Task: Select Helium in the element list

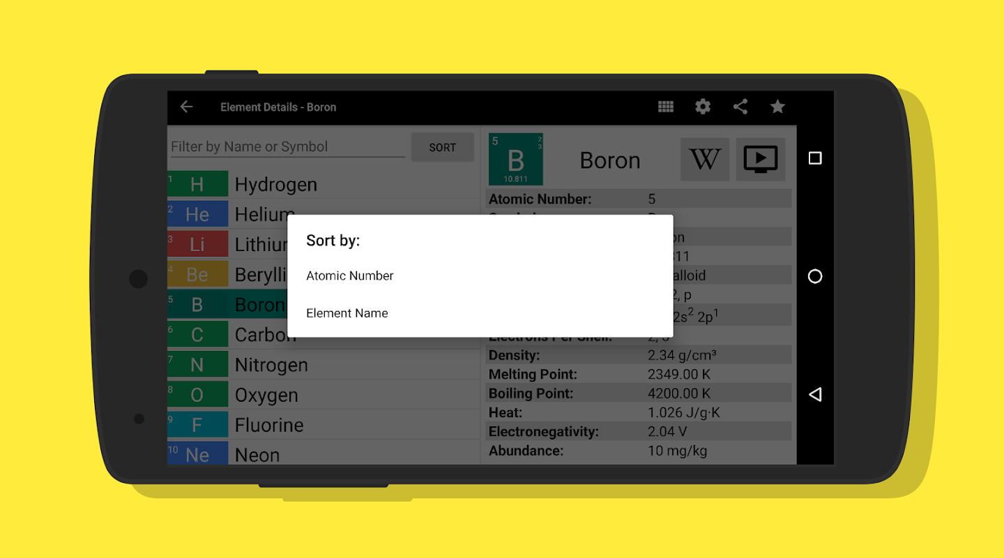Action: [324, 214]
